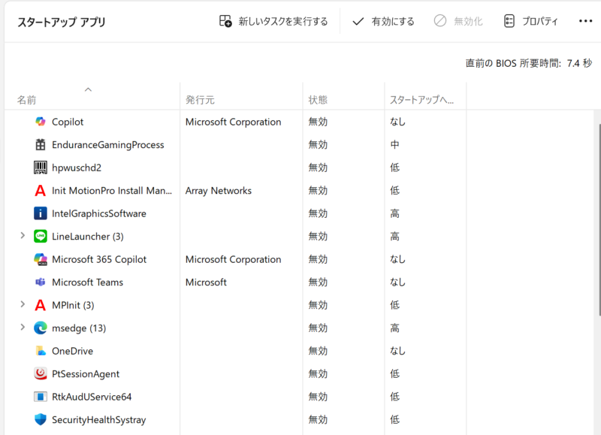Open プロパティ from the toolbar
The image size is (601, 435).
tap(530, 21)
